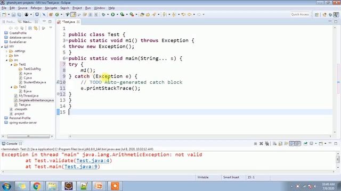Open the Test.java:9 stack trace link

click(x=81, y=167)
